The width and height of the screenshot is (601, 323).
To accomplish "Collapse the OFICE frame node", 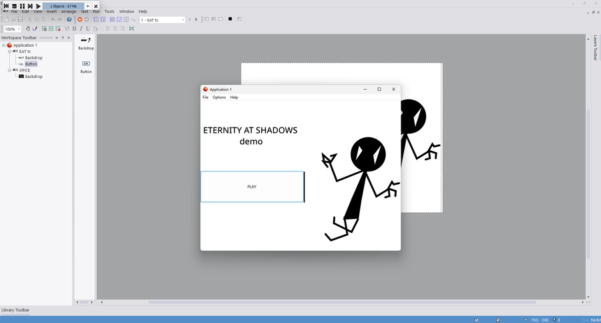I will (x=9, y=70).
